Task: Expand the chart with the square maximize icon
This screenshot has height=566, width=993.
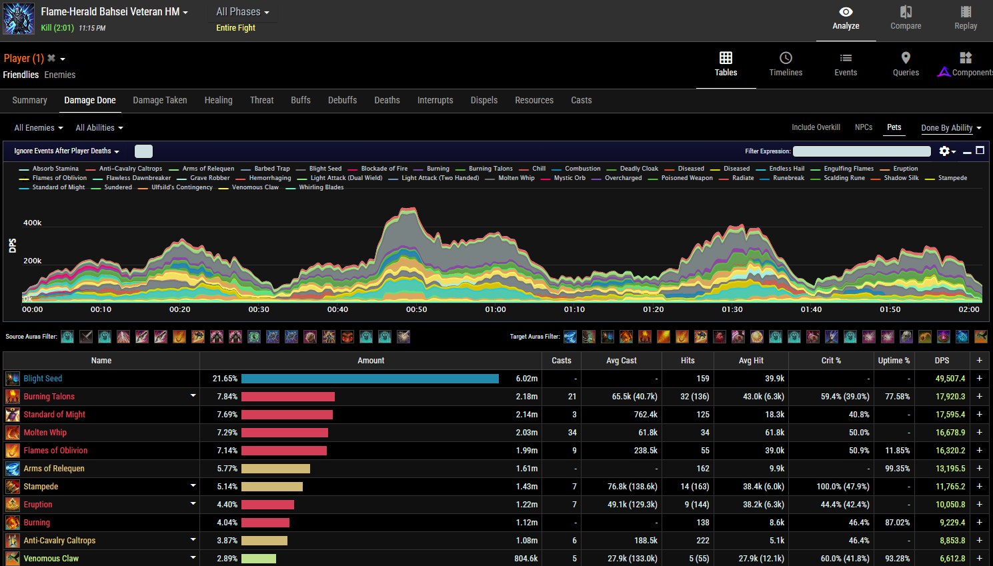Action: [x=980, y=151]
